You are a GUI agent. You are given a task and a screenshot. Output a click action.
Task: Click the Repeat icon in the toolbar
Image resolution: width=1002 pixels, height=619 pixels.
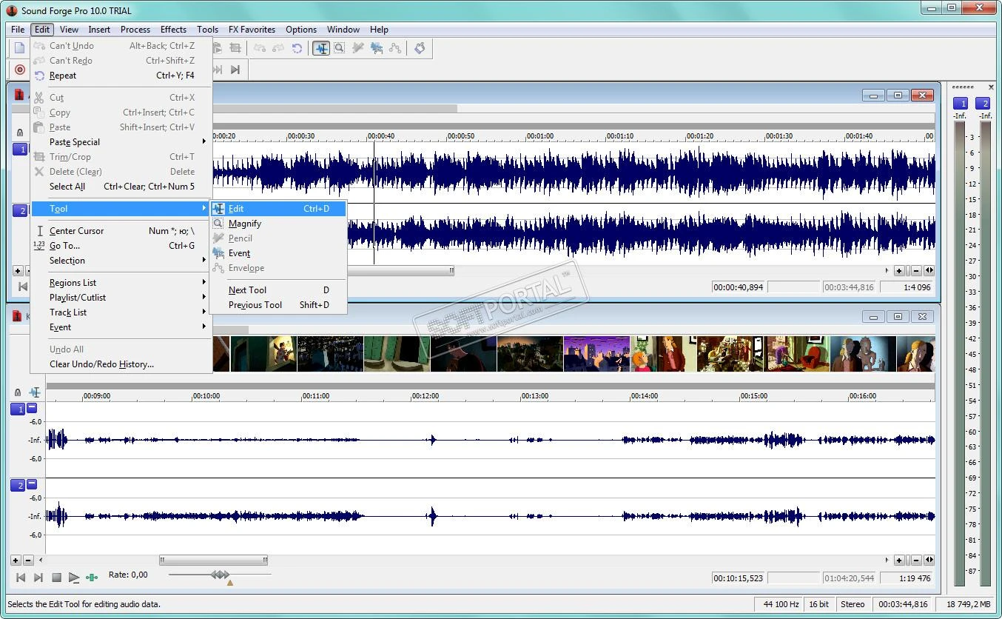point(297,48)
